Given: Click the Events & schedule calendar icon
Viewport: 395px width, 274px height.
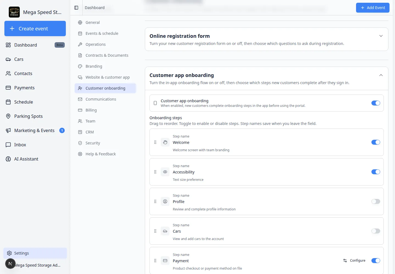Looking at the screenshot, I should tap(80, 33).
